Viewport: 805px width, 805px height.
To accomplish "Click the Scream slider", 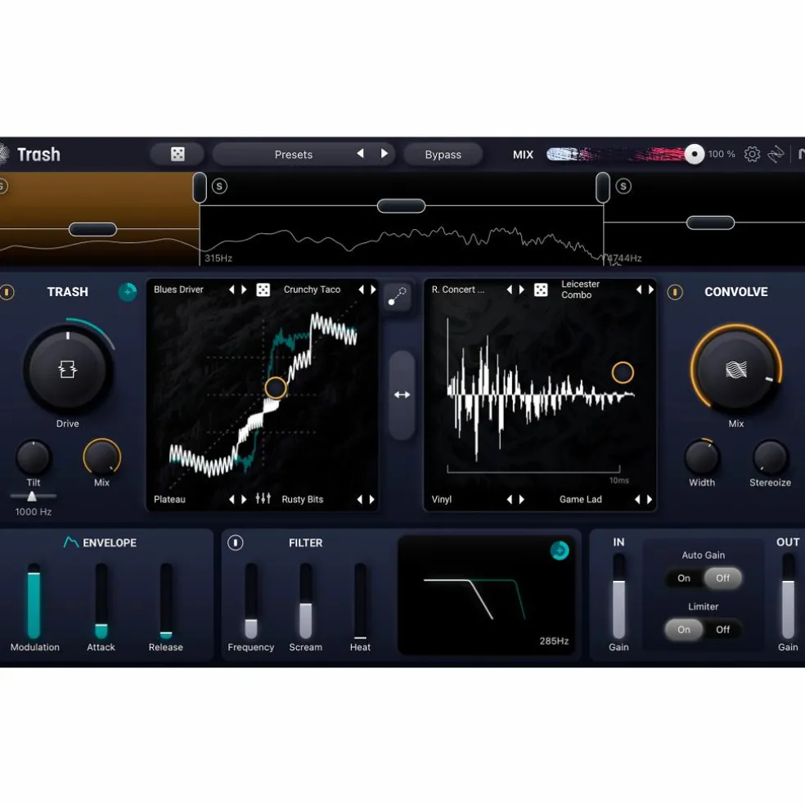I will pyautogui.click(x=305, y=601).
